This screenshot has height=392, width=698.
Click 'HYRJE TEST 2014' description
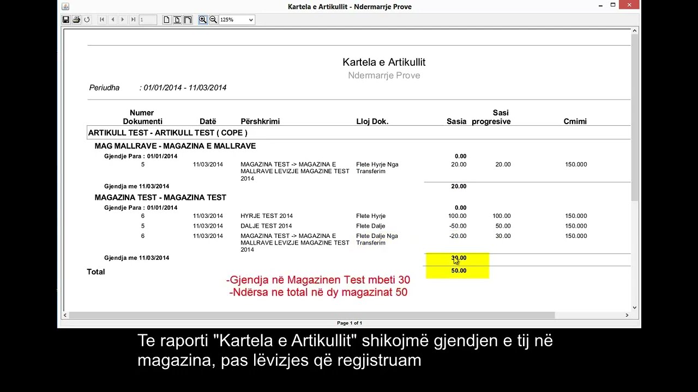tap(267, 216)
